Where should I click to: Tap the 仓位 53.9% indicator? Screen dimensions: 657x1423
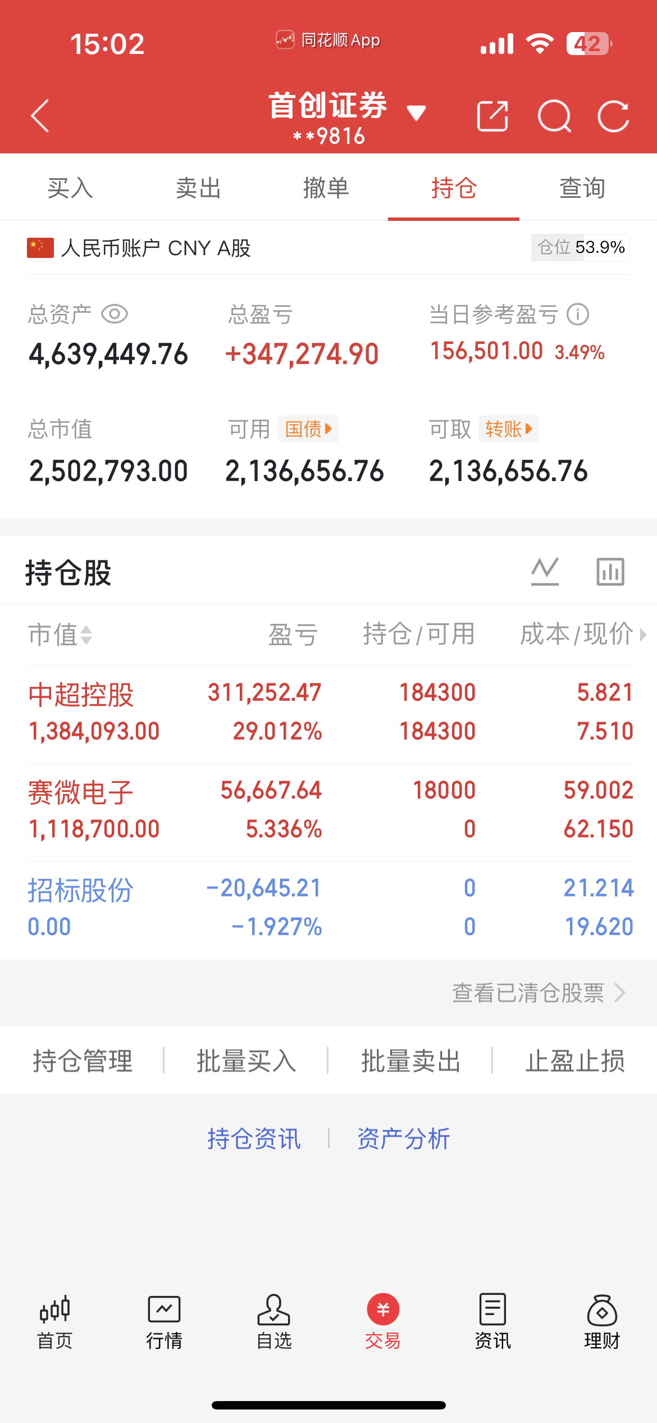coord(580,247)
